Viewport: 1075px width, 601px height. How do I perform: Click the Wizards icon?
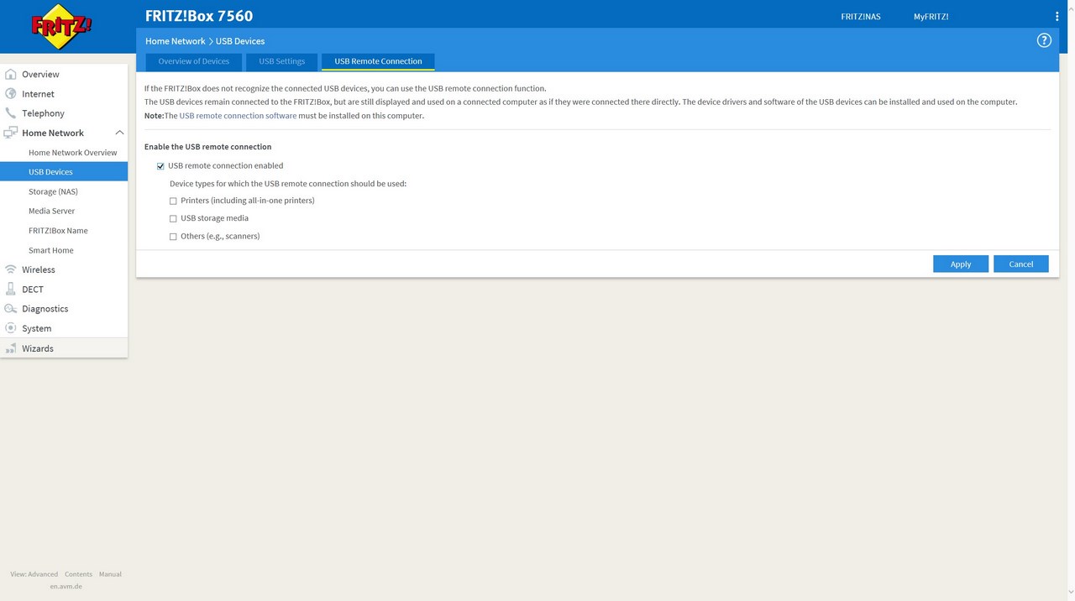[10, 348]
